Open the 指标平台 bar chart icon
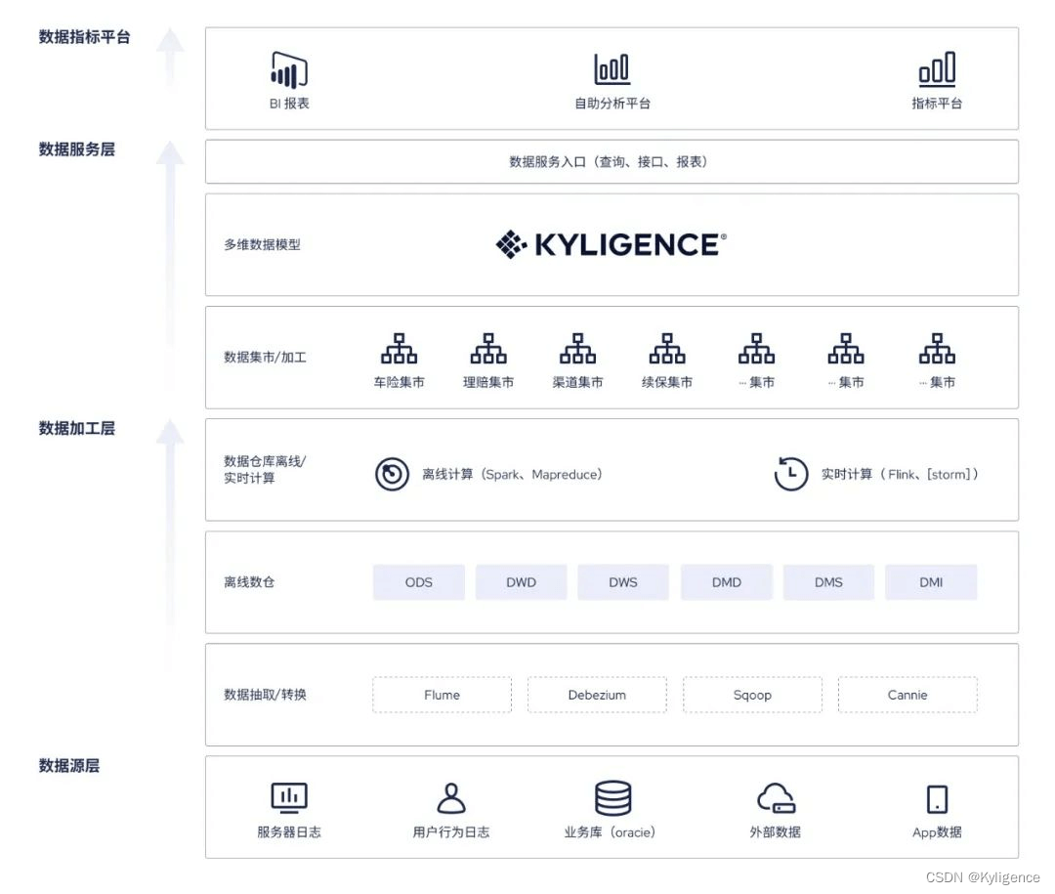1055x894 pixels. (x=937, y=68)
